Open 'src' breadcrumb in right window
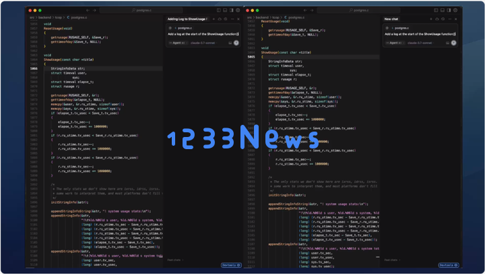The height and width of the screenshot is (274, 485). pyautogui.click(x=249, y=18)
